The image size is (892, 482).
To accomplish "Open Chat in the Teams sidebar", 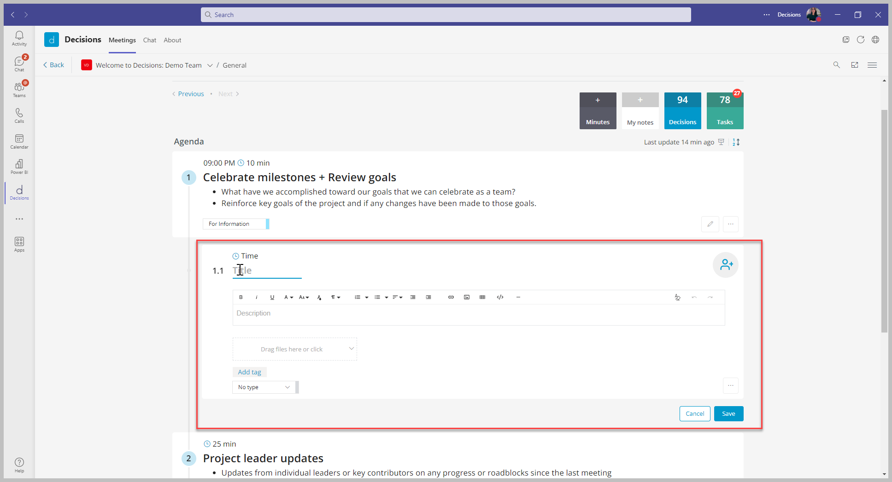I will (x=19, y=64).
